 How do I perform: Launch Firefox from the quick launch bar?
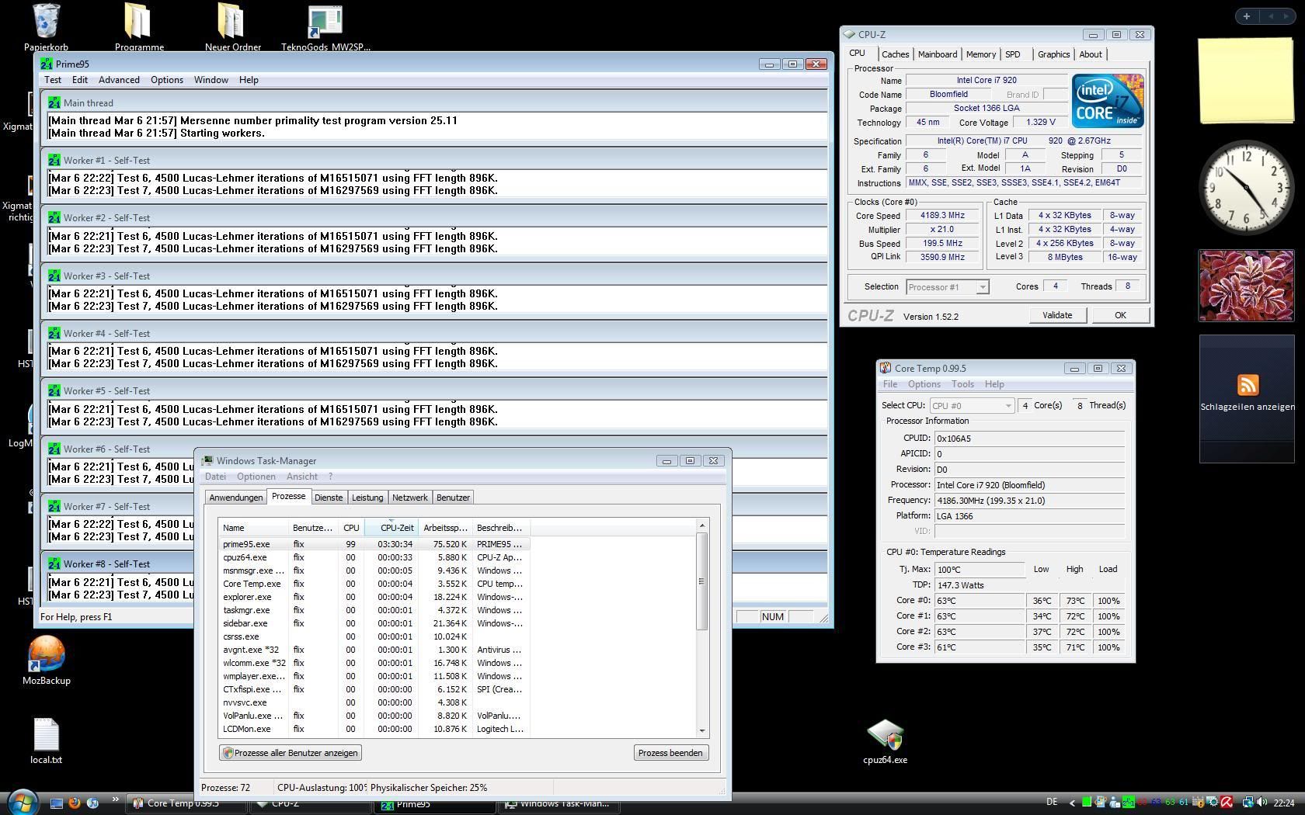coord(75,803)
